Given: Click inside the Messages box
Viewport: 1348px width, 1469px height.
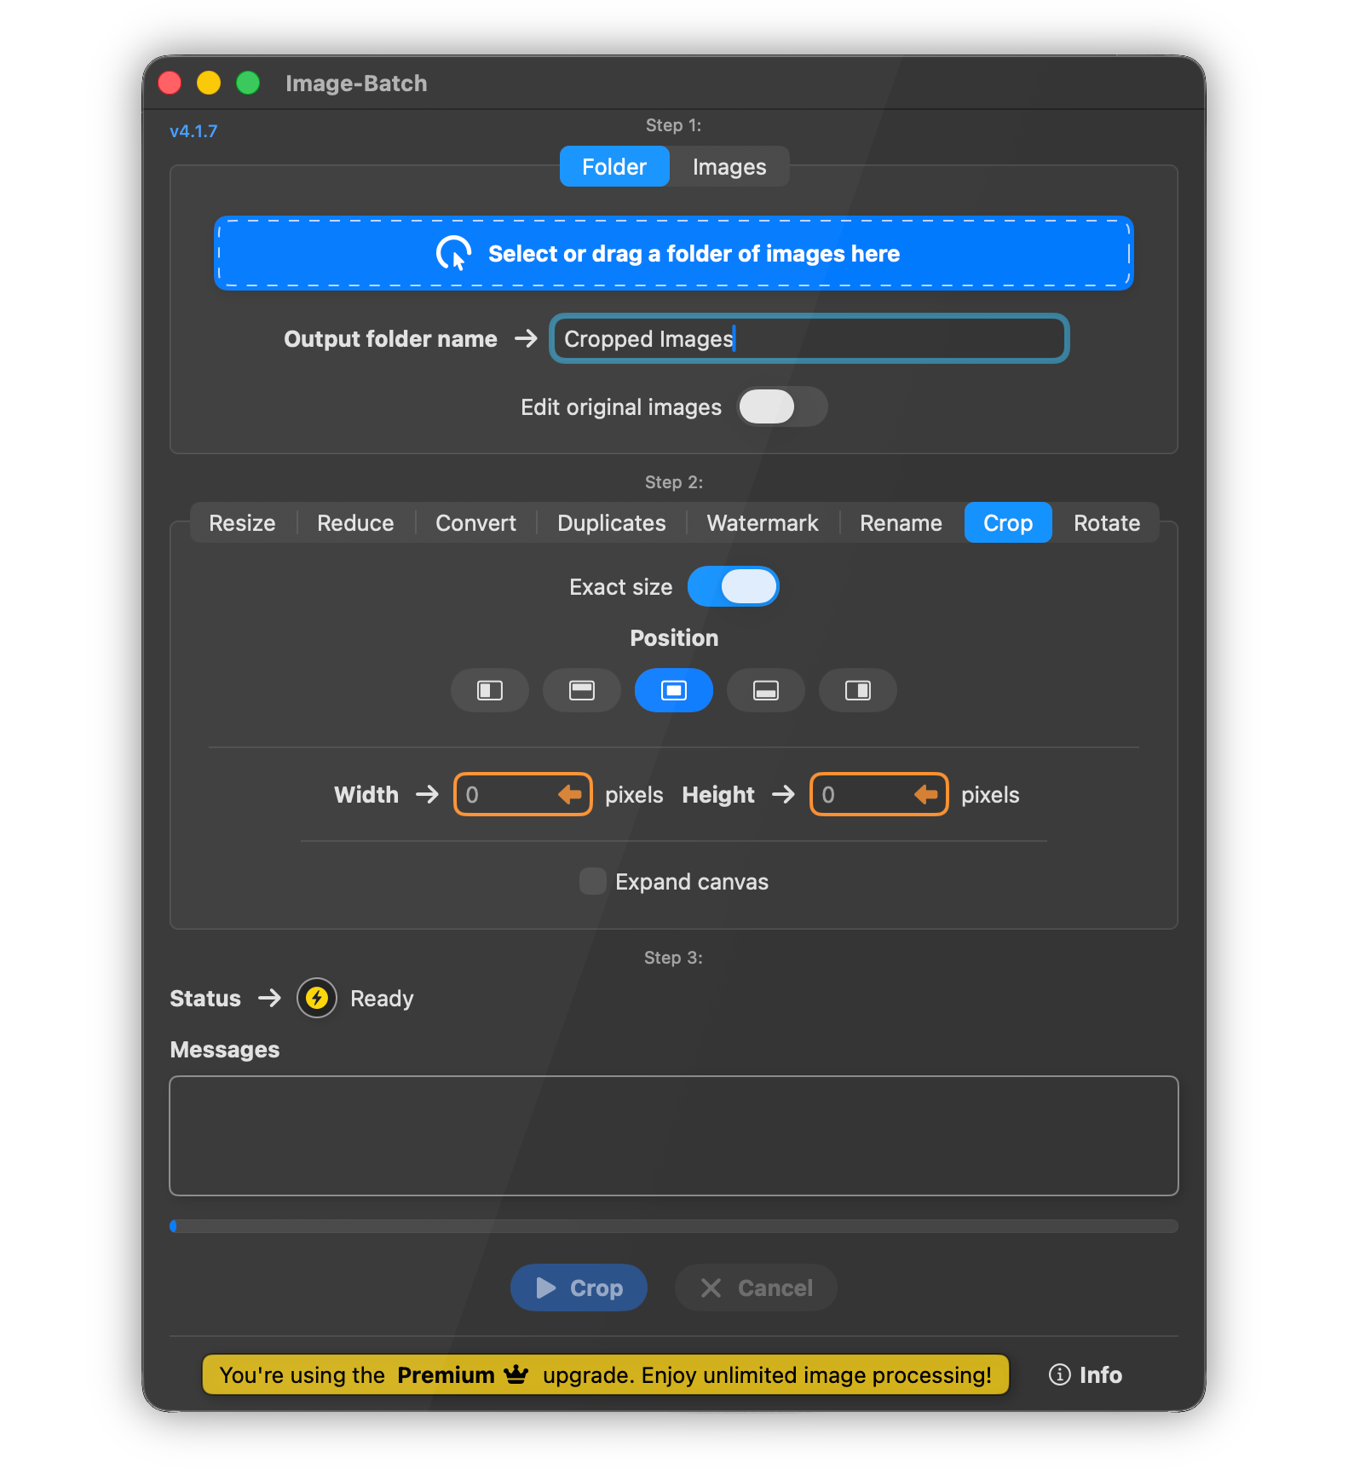Looking at the screenshot, I should pos(674,1136).
